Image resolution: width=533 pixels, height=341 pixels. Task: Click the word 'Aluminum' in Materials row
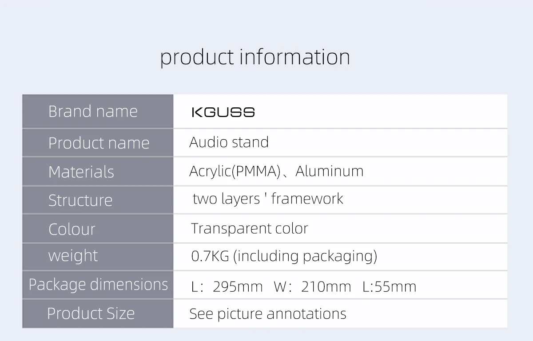tap(329, 171)
